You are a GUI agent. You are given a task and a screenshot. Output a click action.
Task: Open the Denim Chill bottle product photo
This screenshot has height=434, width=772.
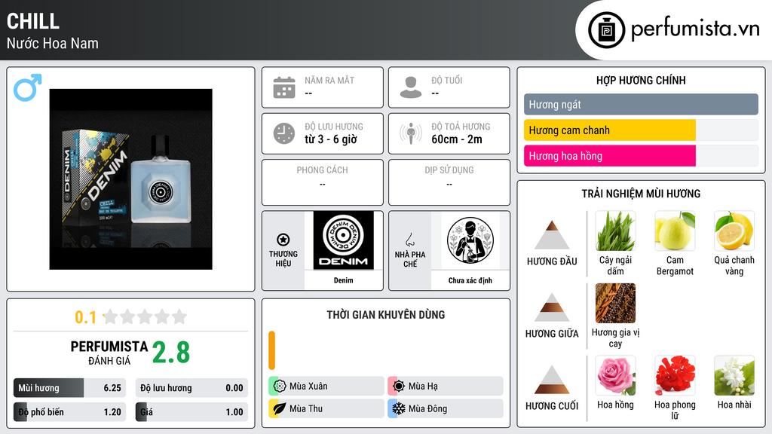click(130, 179)
